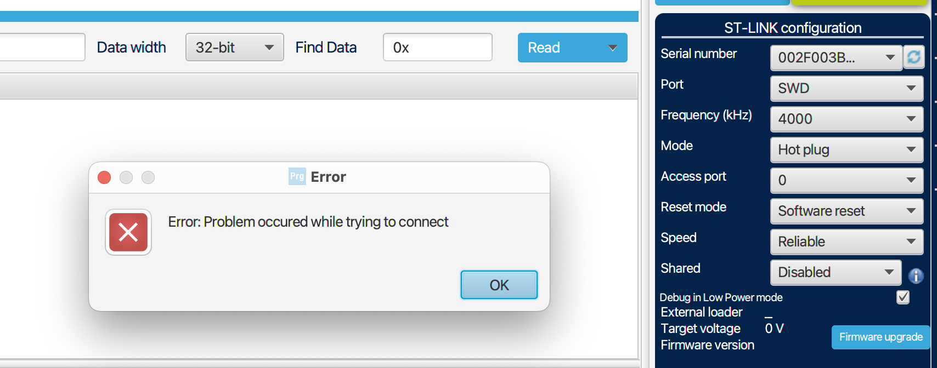Click the red error X icon
The image size is (937, 368).
coord(128,232)
